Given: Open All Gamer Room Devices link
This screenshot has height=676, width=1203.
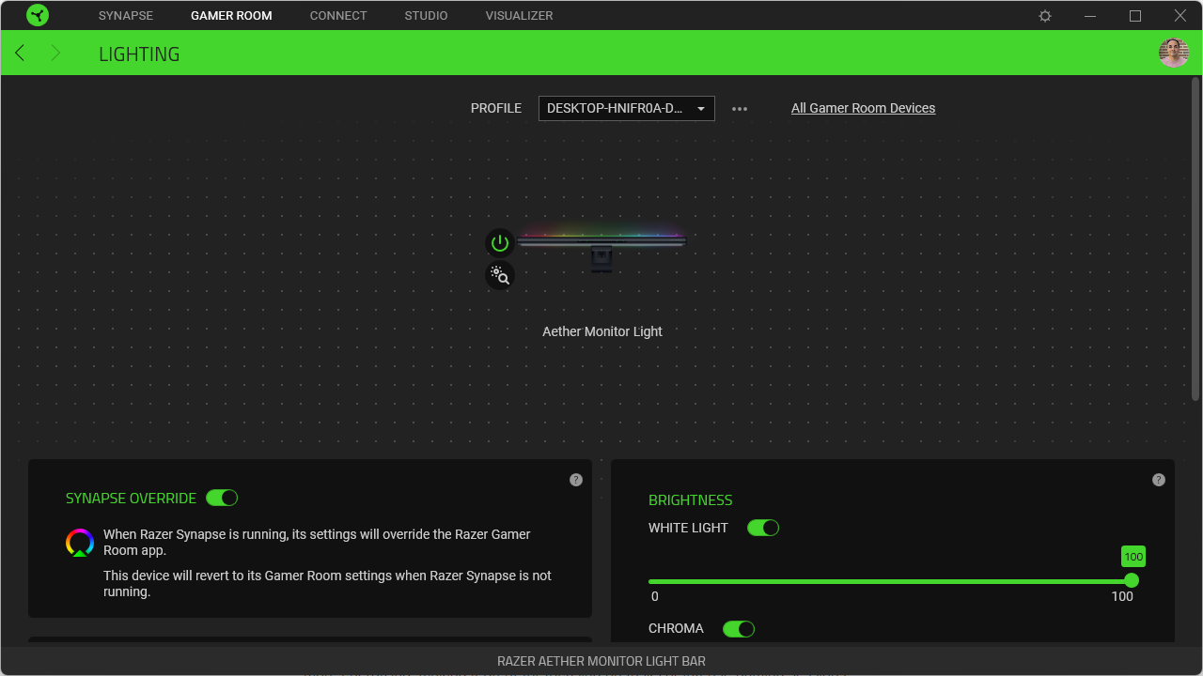Looking at the screenshot, I should click(863, 108).
